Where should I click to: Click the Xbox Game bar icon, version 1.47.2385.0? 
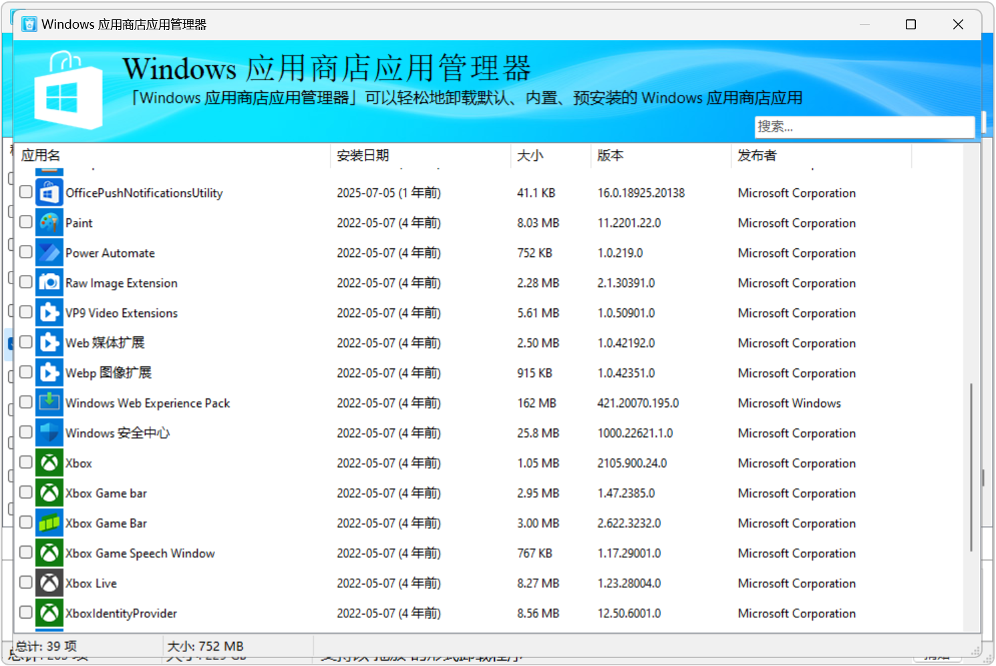coord(49,493)
